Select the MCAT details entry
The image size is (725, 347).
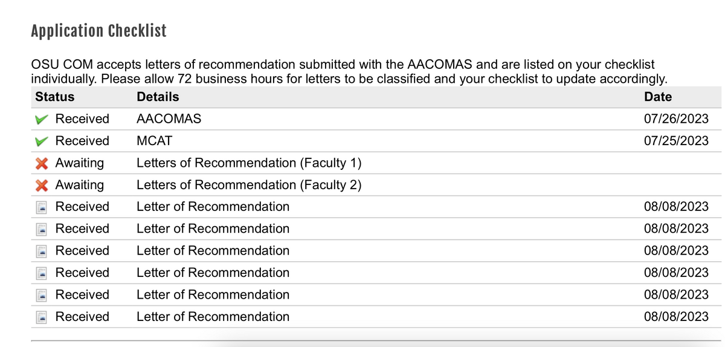coord(154,141)
